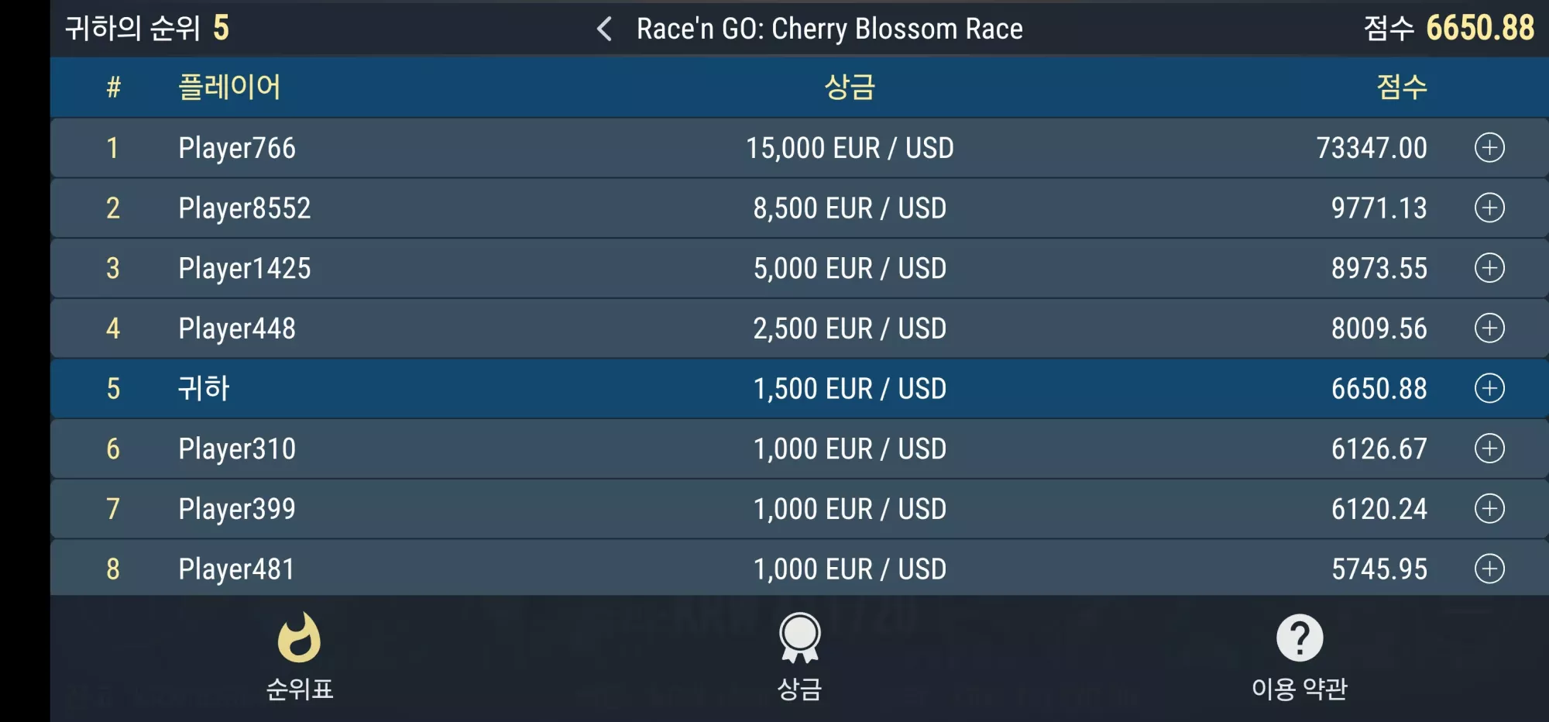This screenshot has width=1549, height=722.
Task: Click plus icon for Player481
Action: [x=1489, y=569]
